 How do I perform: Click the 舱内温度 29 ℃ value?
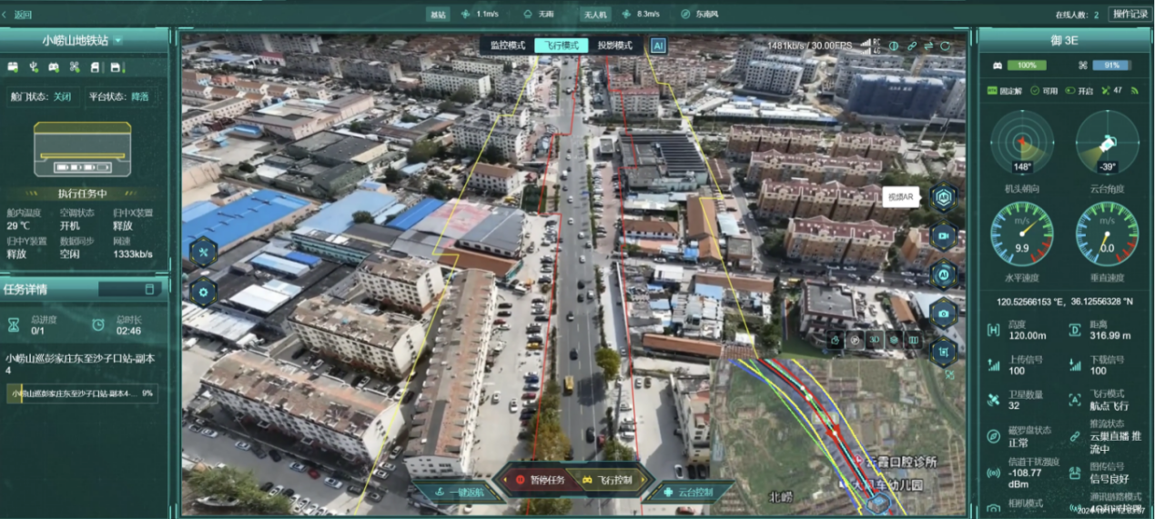pos(18,225)
